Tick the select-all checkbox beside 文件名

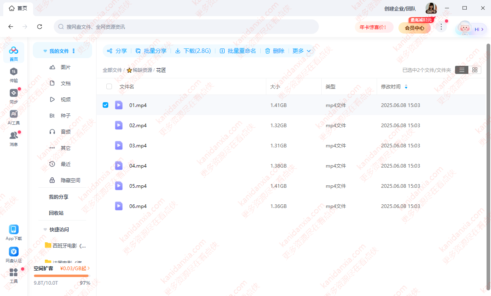pyautogui.click(x=109, y=86)
